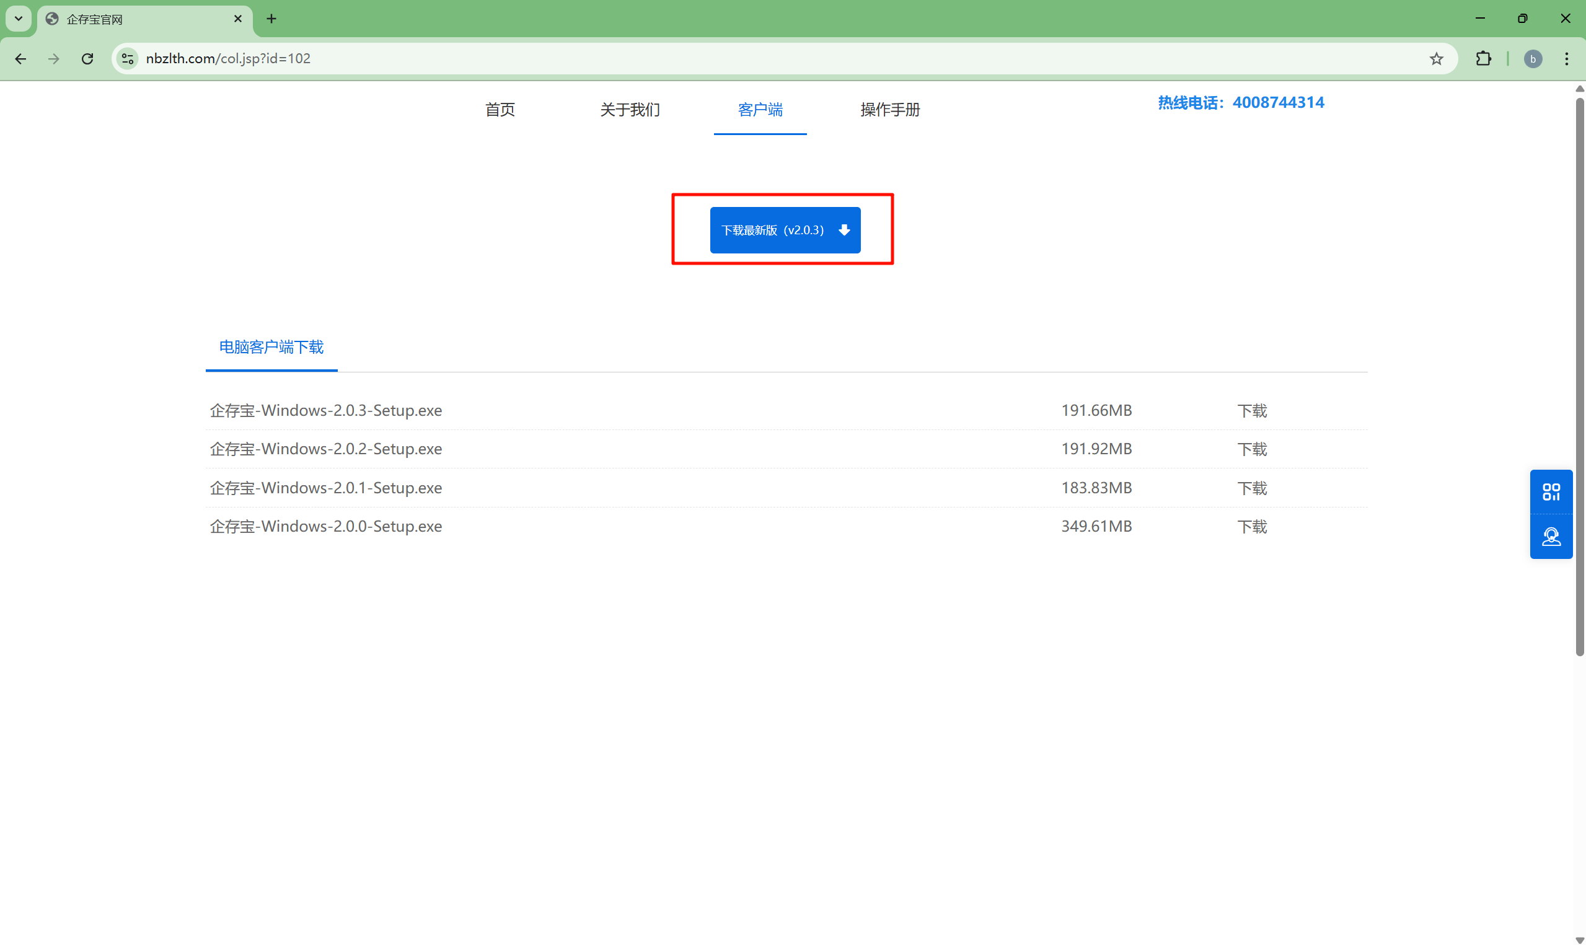Close the 企存宝官网 browser tab
1586x945 pixels.
[x=237, y=19]
